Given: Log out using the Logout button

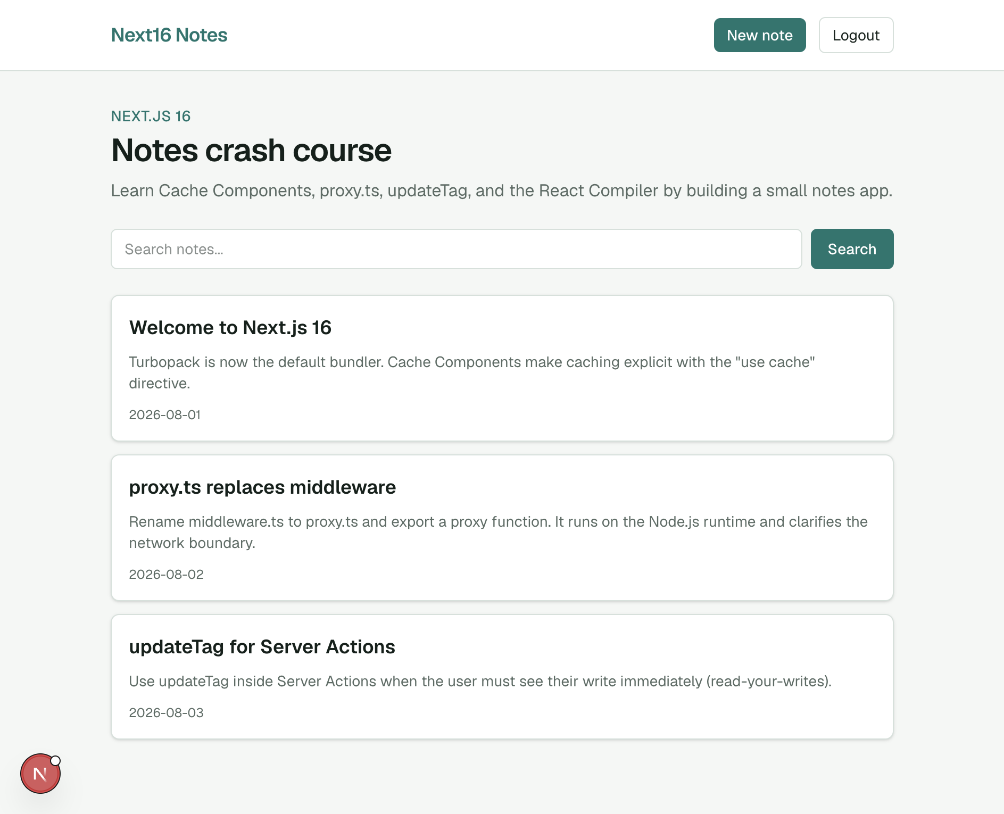Looking at the screenshot, I should pyautogui.click(x=856, y=35).
